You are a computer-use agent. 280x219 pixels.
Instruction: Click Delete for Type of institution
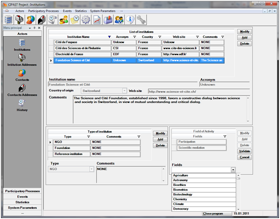point(160,145)
